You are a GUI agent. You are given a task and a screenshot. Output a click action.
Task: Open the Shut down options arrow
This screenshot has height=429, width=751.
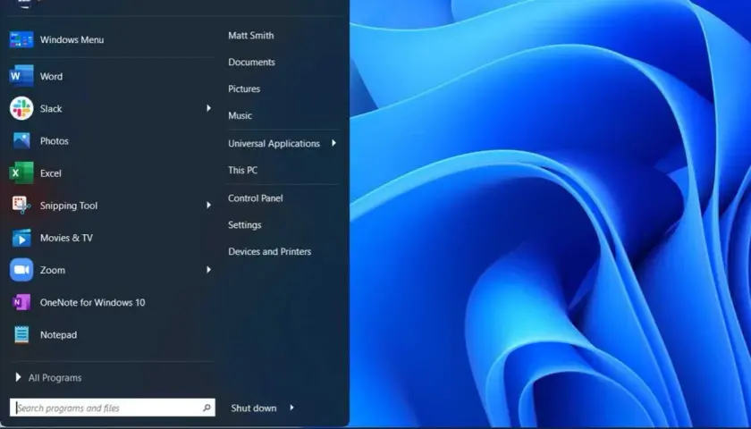291,408
